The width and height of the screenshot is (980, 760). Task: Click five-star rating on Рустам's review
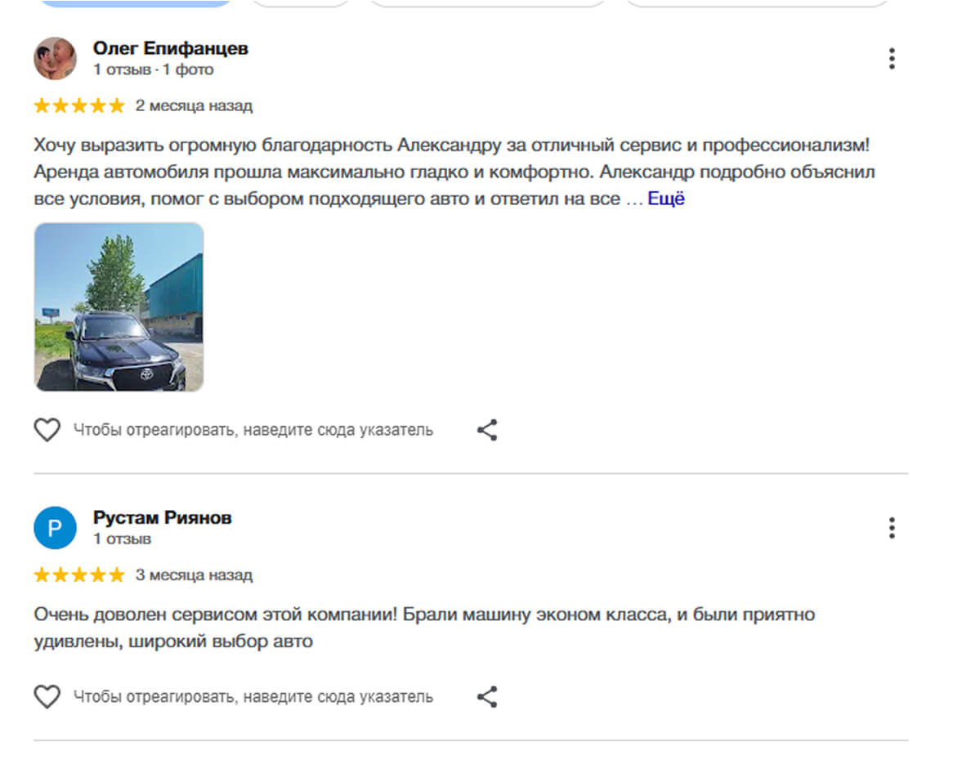79,574
